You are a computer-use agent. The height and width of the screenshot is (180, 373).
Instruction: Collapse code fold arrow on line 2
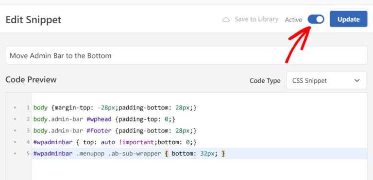[x=15, y=119]
